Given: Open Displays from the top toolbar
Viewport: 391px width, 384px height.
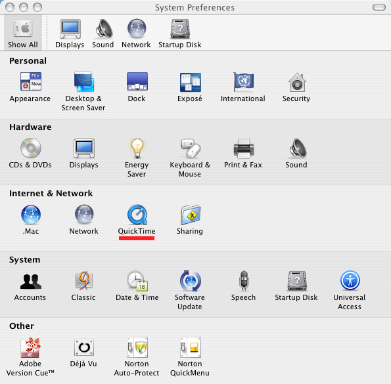Looking at the screenshot, I should (70, 33).
